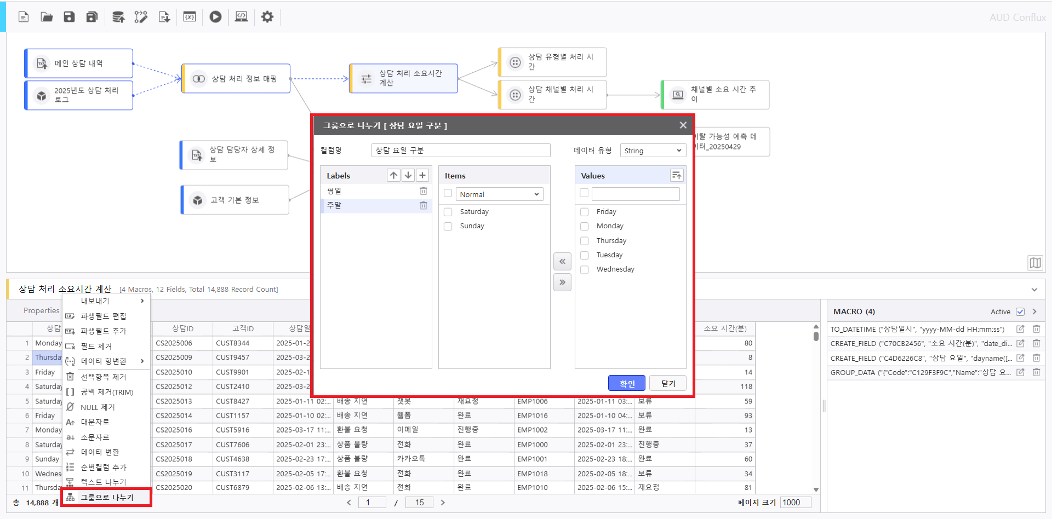Image resolution: width=1052 pixels, height=519 pixels.
Task: Choose 텍스트 나누기 menu entry
Action: point(103,482)
